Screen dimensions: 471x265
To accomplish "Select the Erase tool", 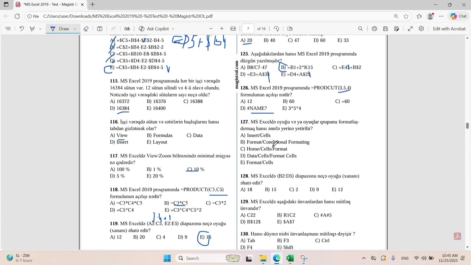I will click(x=86, y=29).
